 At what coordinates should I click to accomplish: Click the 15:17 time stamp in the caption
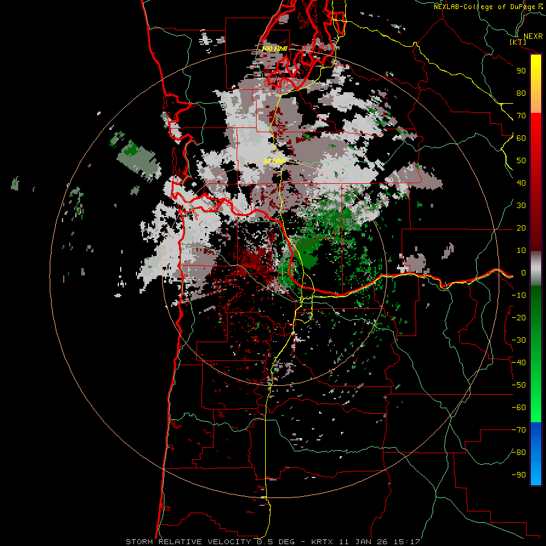pyautogui.click(x=406, y=542)
